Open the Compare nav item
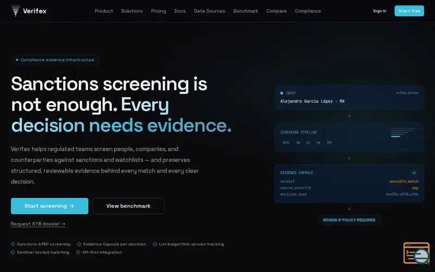 tap(276, 11)
